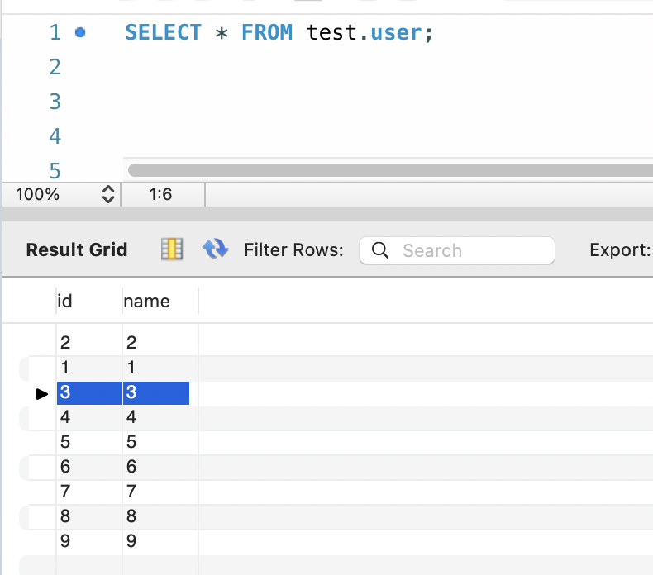Click line number 3 in the editor gutter
The image size is (653, 575).
[55, 102]
